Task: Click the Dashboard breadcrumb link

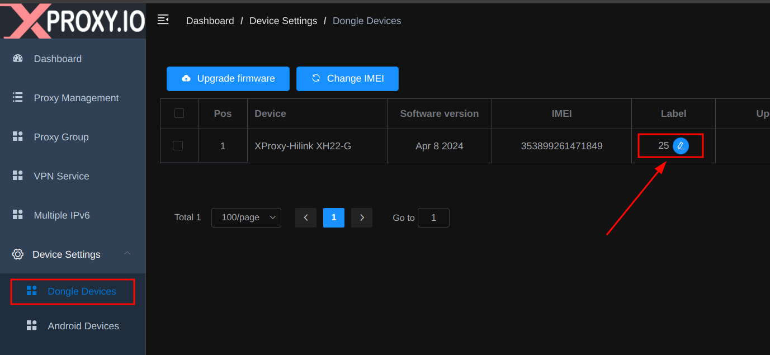Action: coord(210,21)
